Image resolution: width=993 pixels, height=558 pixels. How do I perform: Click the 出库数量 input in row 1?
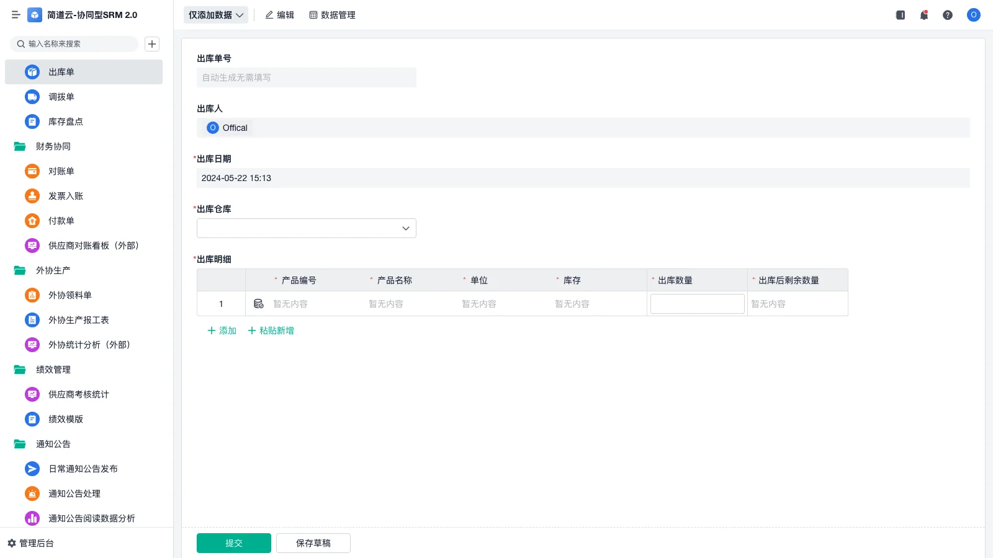pyautogui.click(x=698, y=304)
